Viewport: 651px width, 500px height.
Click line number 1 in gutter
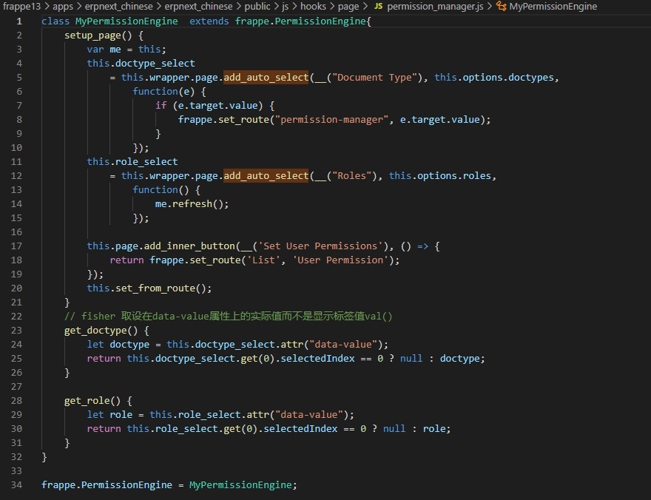[x=19, y=21]
